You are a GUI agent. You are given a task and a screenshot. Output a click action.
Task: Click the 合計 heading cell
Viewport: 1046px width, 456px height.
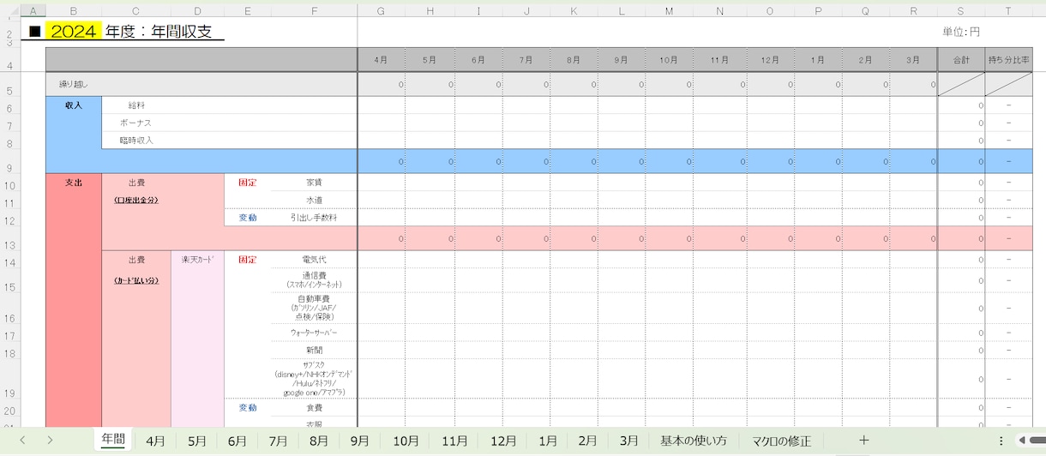(960, 60)
